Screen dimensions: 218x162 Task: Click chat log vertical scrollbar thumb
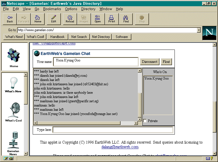(140, 105)
